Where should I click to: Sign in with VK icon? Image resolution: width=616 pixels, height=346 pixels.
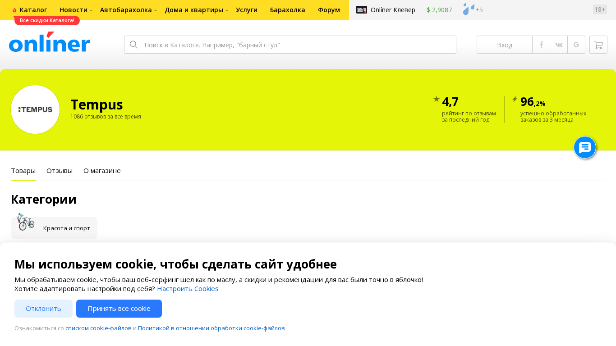pos(559,45)
